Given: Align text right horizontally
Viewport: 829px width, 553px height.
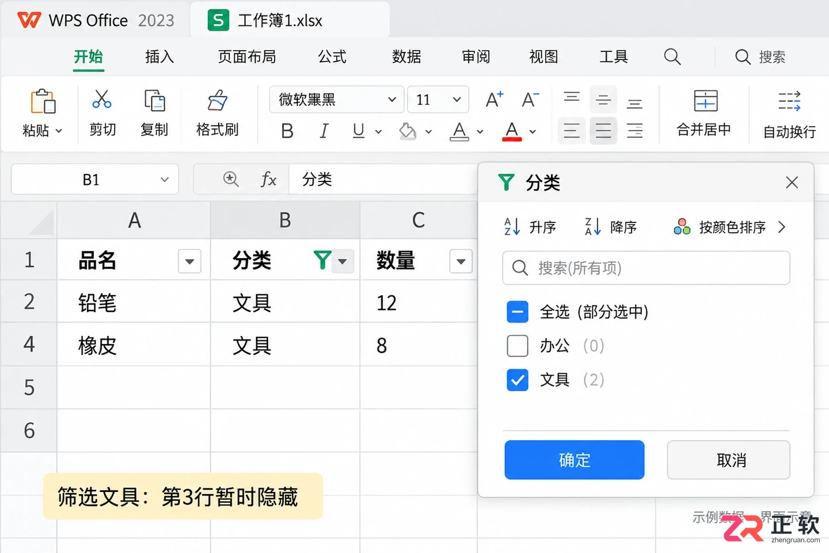Looking at the screenshot, I should (635, 131).
